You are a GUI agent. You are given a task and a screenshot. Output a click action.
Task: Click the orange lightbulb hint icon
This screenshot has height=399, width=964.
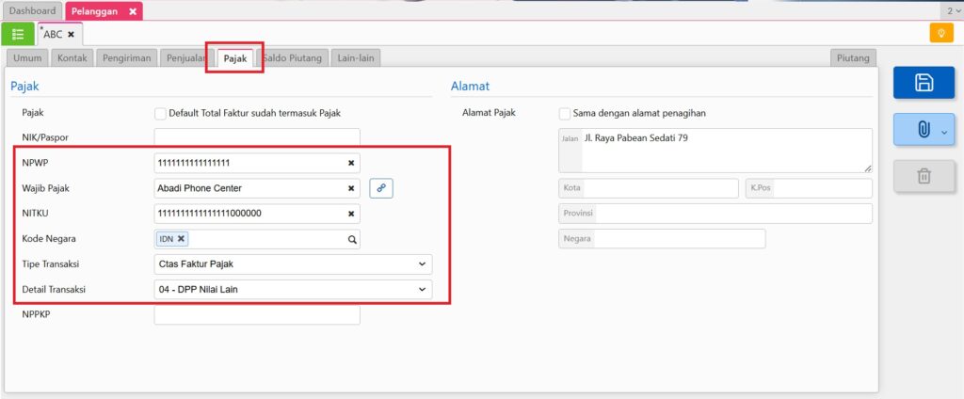click(940, 34)
